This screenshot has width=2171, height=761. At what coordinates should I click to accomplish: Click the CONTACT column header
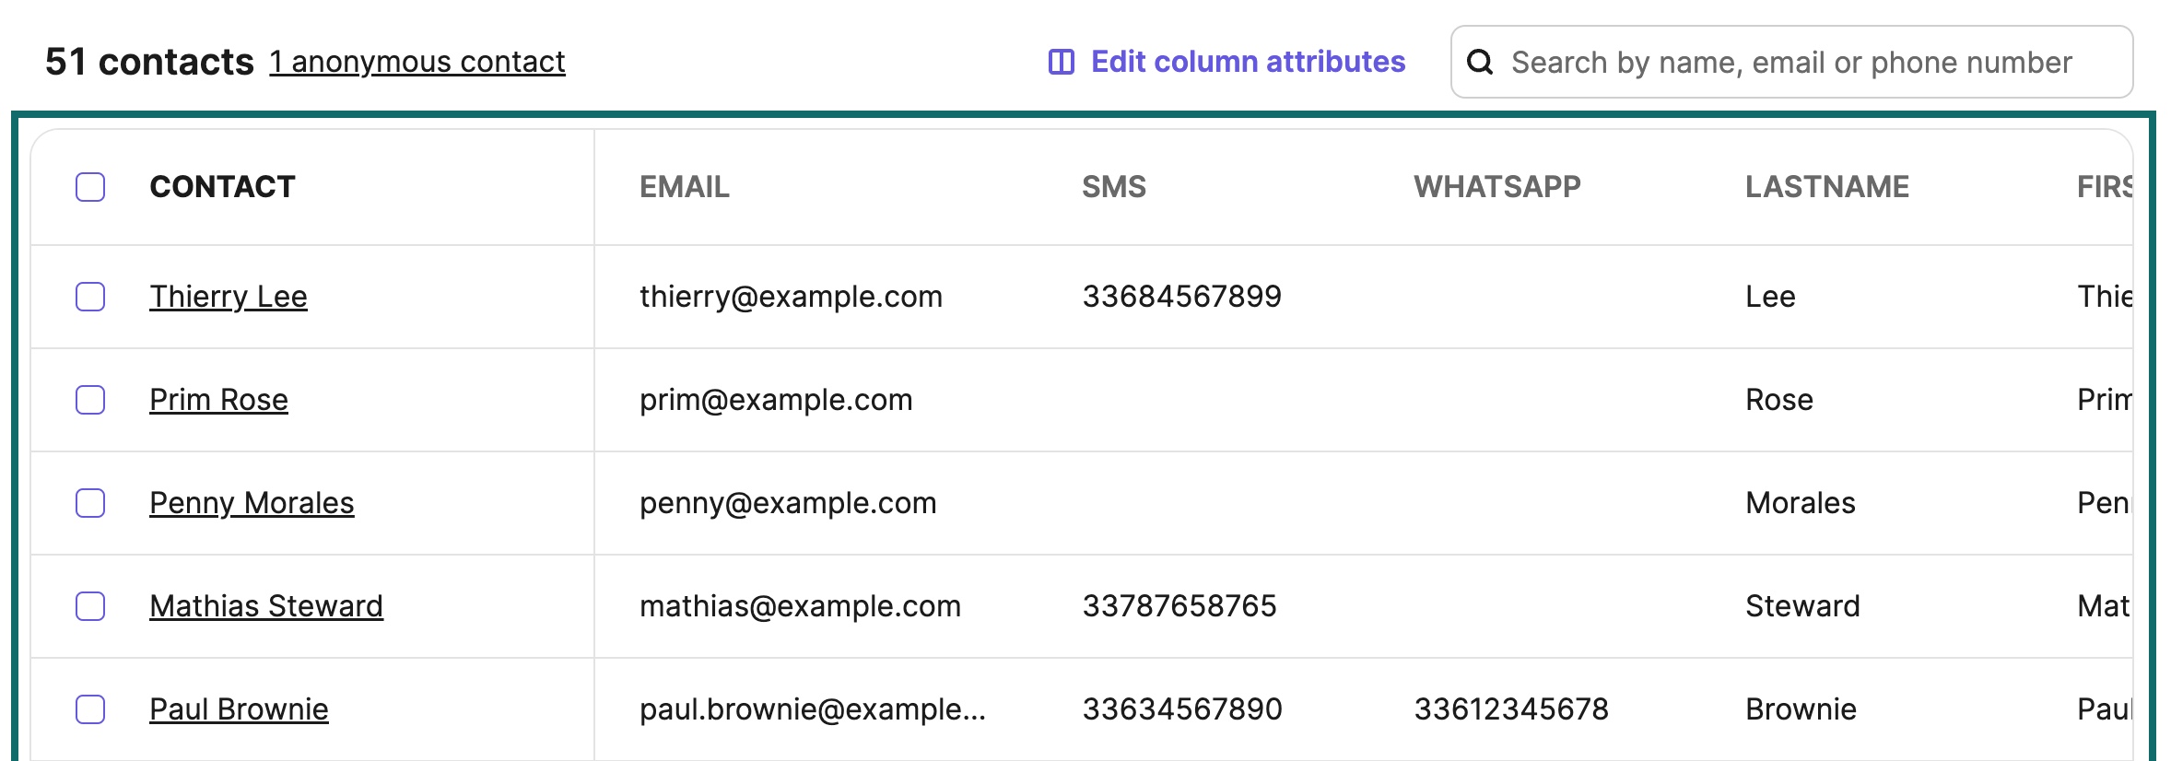(221, 187)
